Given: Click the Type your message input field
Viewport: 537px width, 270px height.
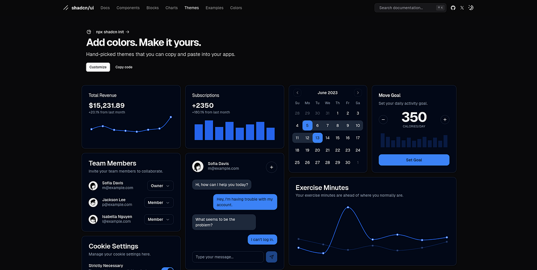Looking at the screenshot, I should [x=227, y=257].
